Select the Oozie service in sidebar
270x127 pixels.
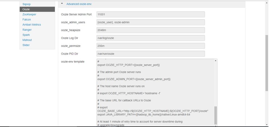(x=26, y=9)
